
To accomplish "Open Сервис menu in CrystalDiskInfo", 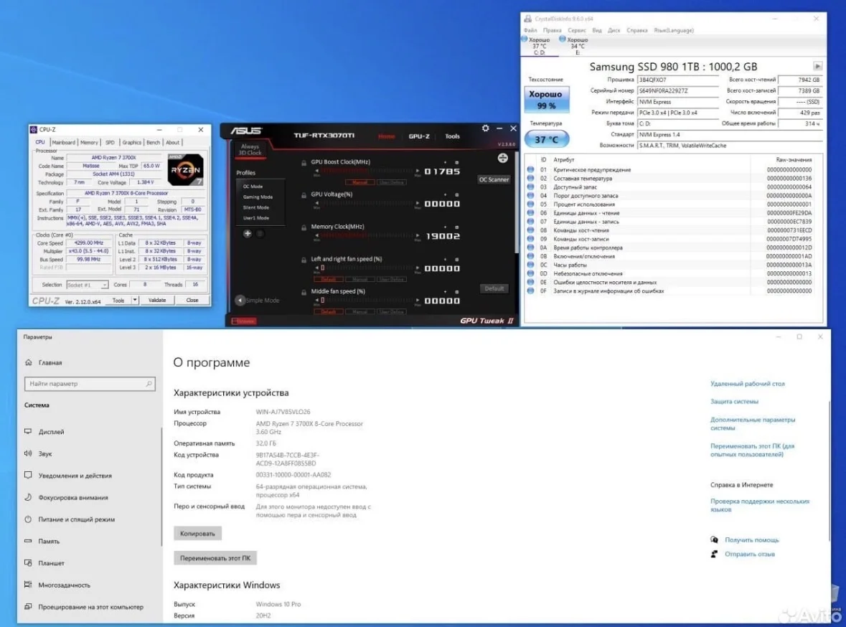I will [x=577, y=30].
